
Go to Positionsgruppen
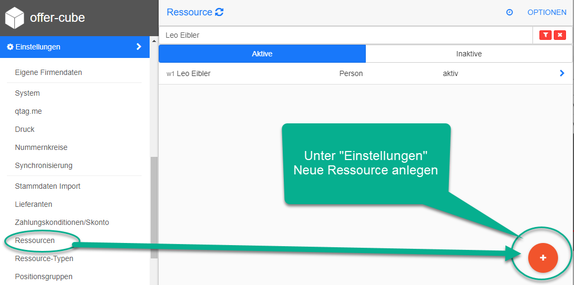click(44, 276)
